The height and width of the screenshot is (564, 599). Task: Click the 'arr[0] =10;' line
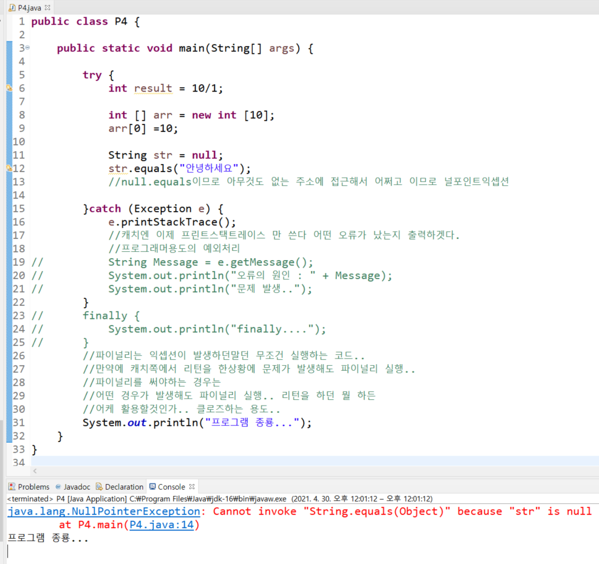[x=143, y=129]
